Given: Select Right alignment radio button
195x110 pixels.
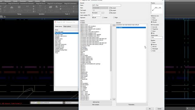Looking at the screenshot, I should click(114, 18).
